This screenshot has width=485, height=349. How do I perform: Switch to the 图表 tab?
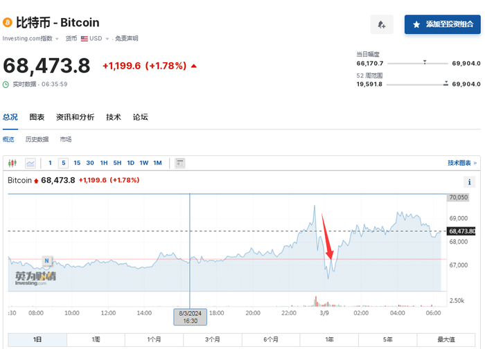37,117
